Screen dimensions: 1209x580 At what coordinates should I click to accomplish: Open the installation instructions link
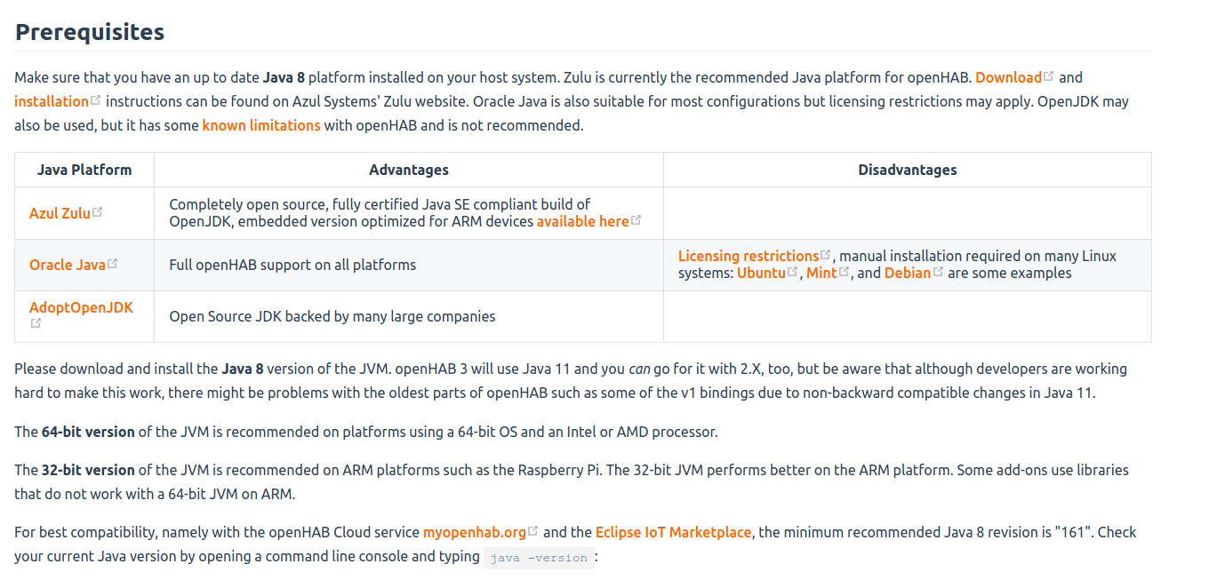[x=52, y=101]
